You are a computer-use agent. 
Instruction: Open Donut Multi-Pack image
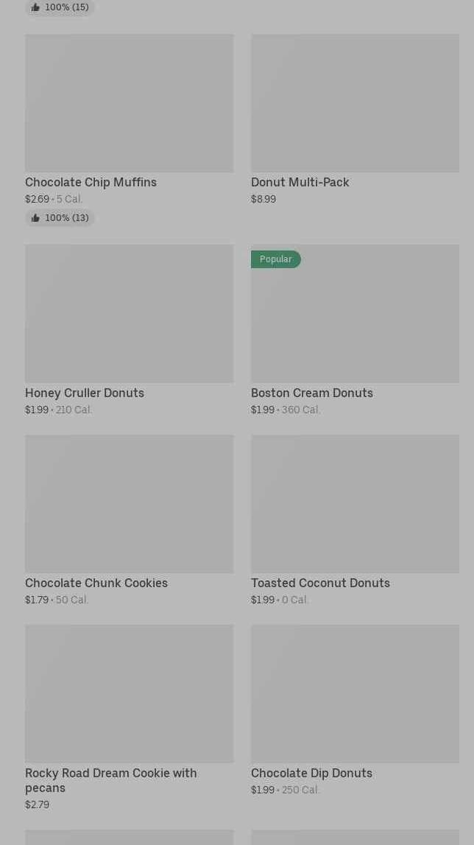coord(355,103)
